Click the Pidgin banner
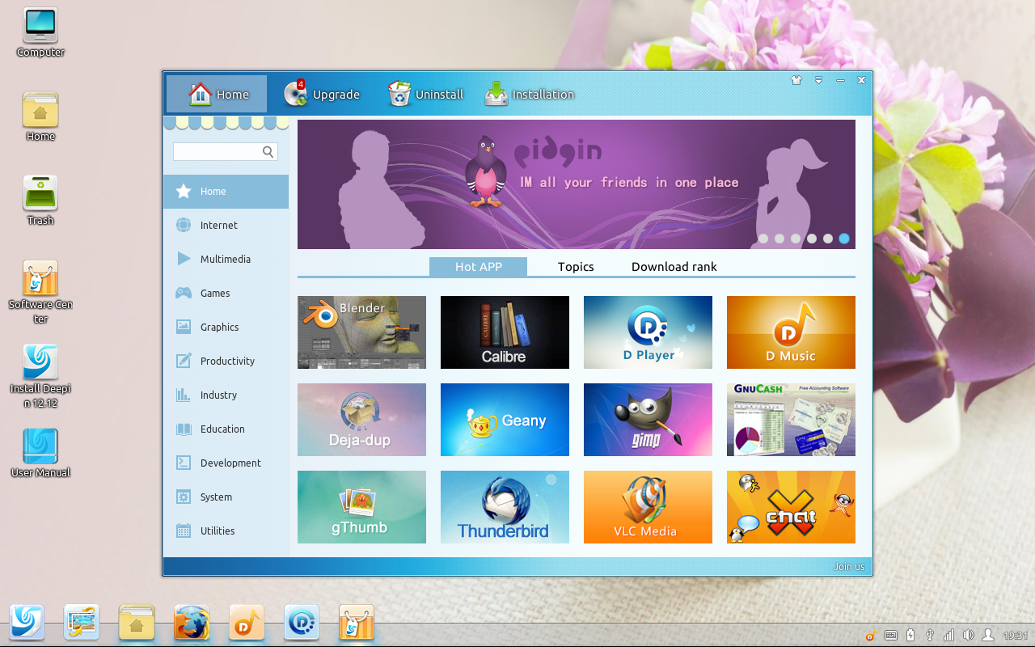 tap(577, 184)
